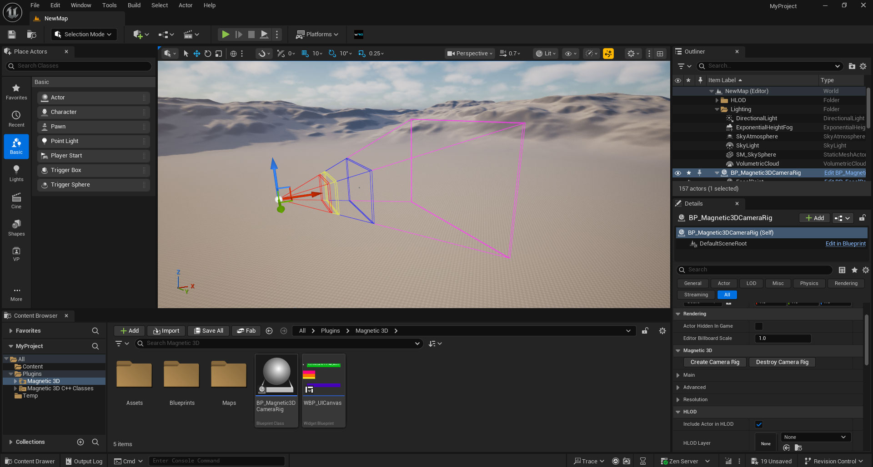Click the Play in editor button
The image size is (873, 467).
click(225, 34)
